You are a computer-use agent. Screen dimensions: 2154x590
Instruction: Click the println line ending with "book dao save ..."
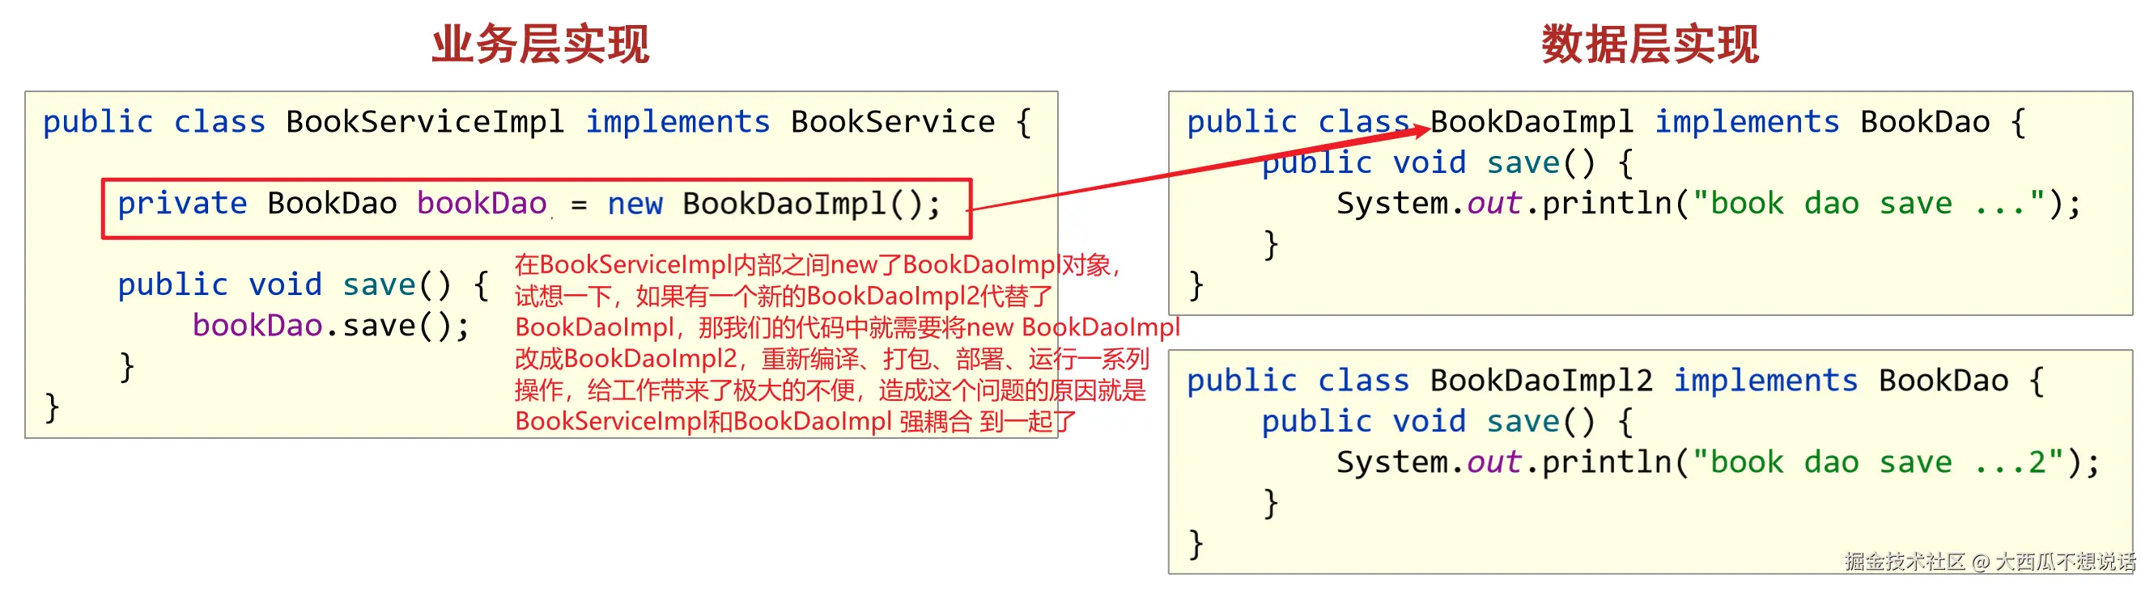pyautogui.click(x=1708, y=204)
